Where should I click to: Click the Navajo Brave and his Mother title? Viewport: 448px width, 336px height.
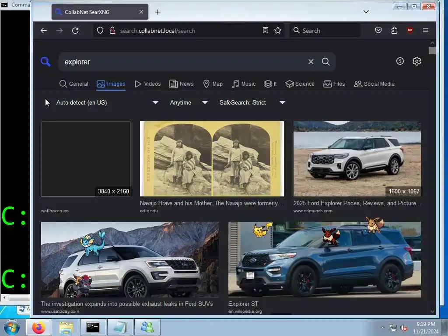pos(211,203)
